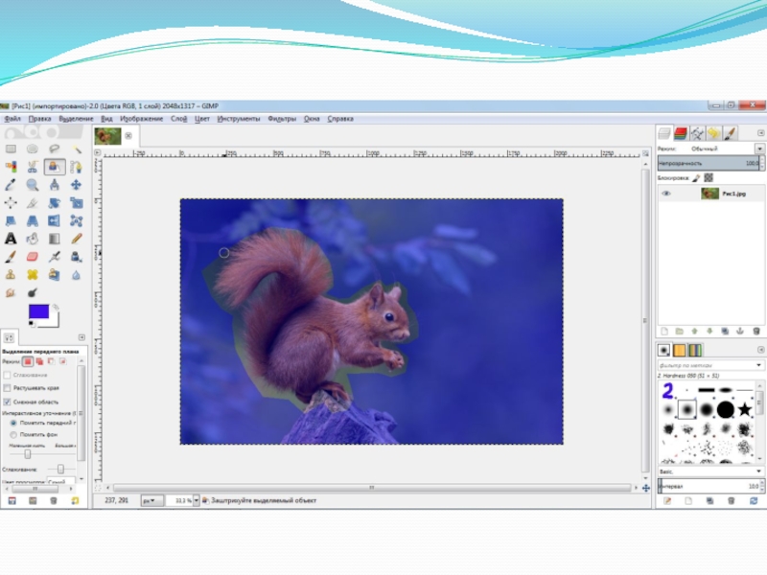Click the blue foreground color swatch

tap(38, 311)
